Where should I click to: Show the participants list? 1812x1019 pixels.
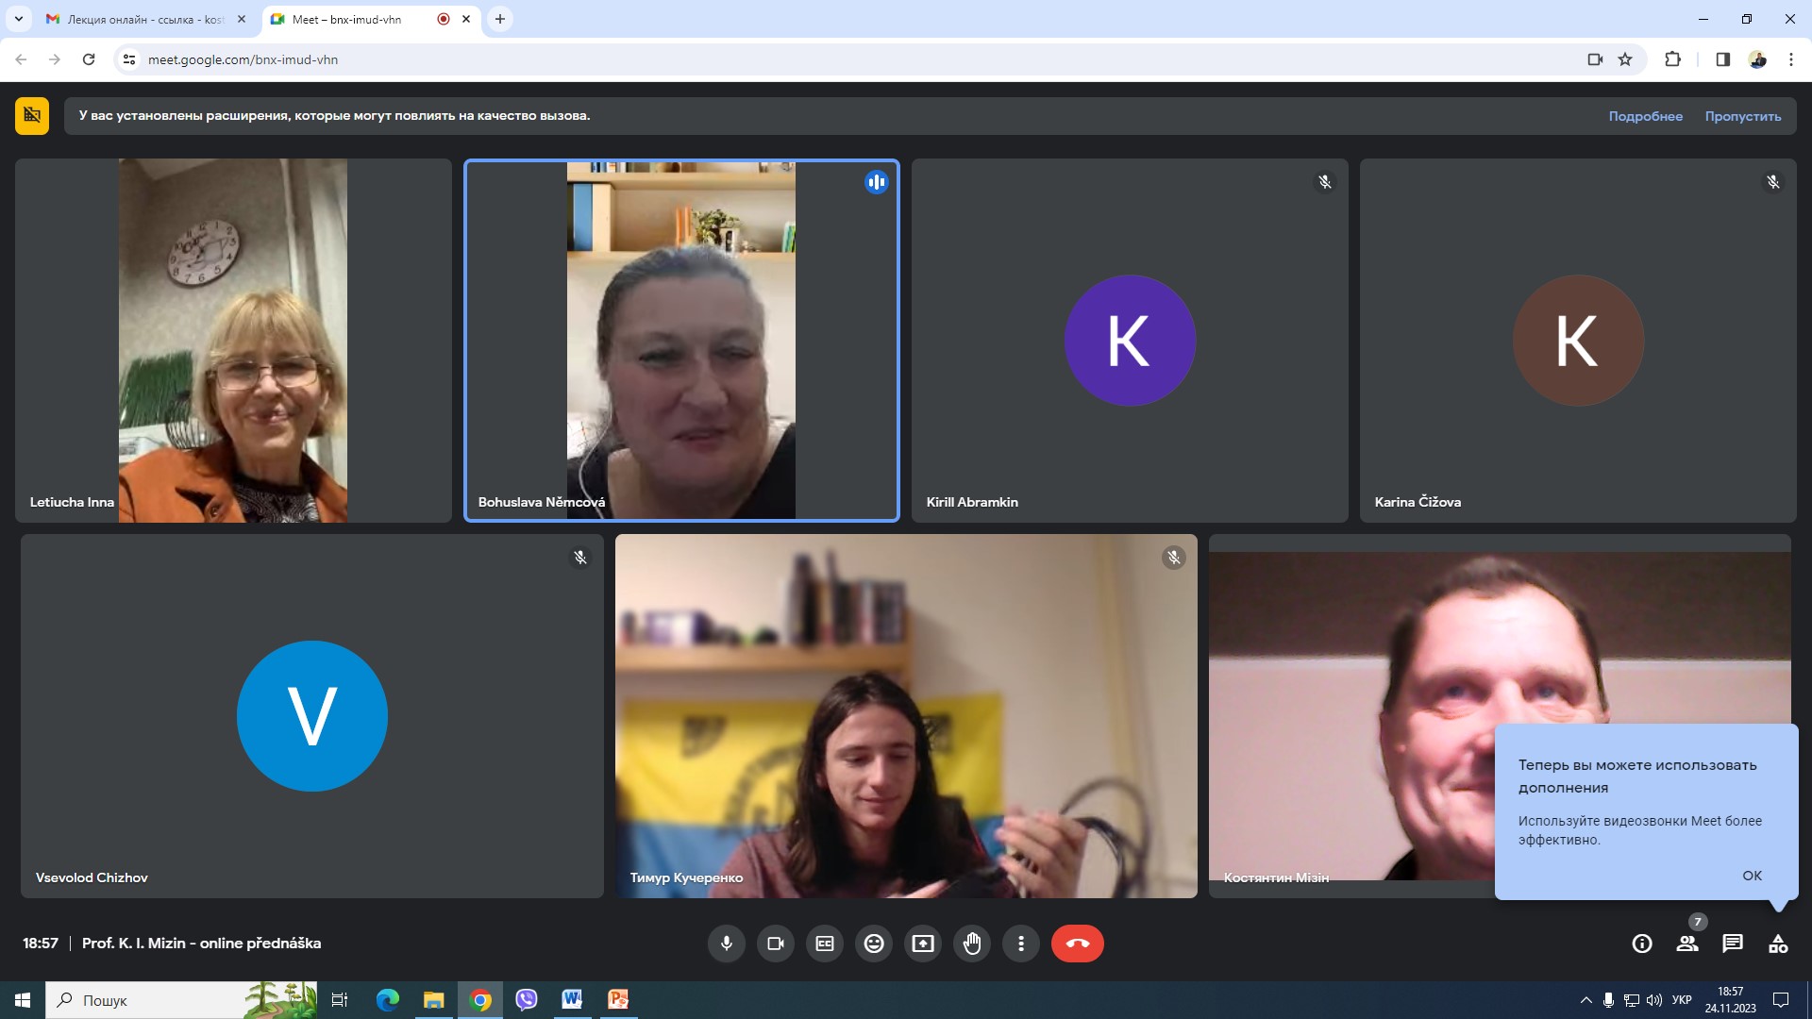[x=1687, y=944]
